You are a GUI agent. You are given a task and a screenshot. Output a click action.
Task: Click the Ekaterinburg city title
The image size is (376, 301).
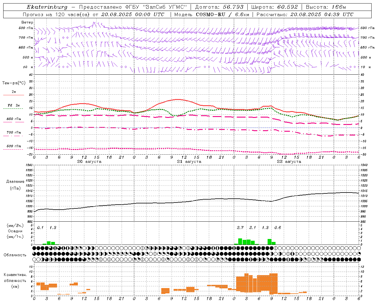click(47, 7)
